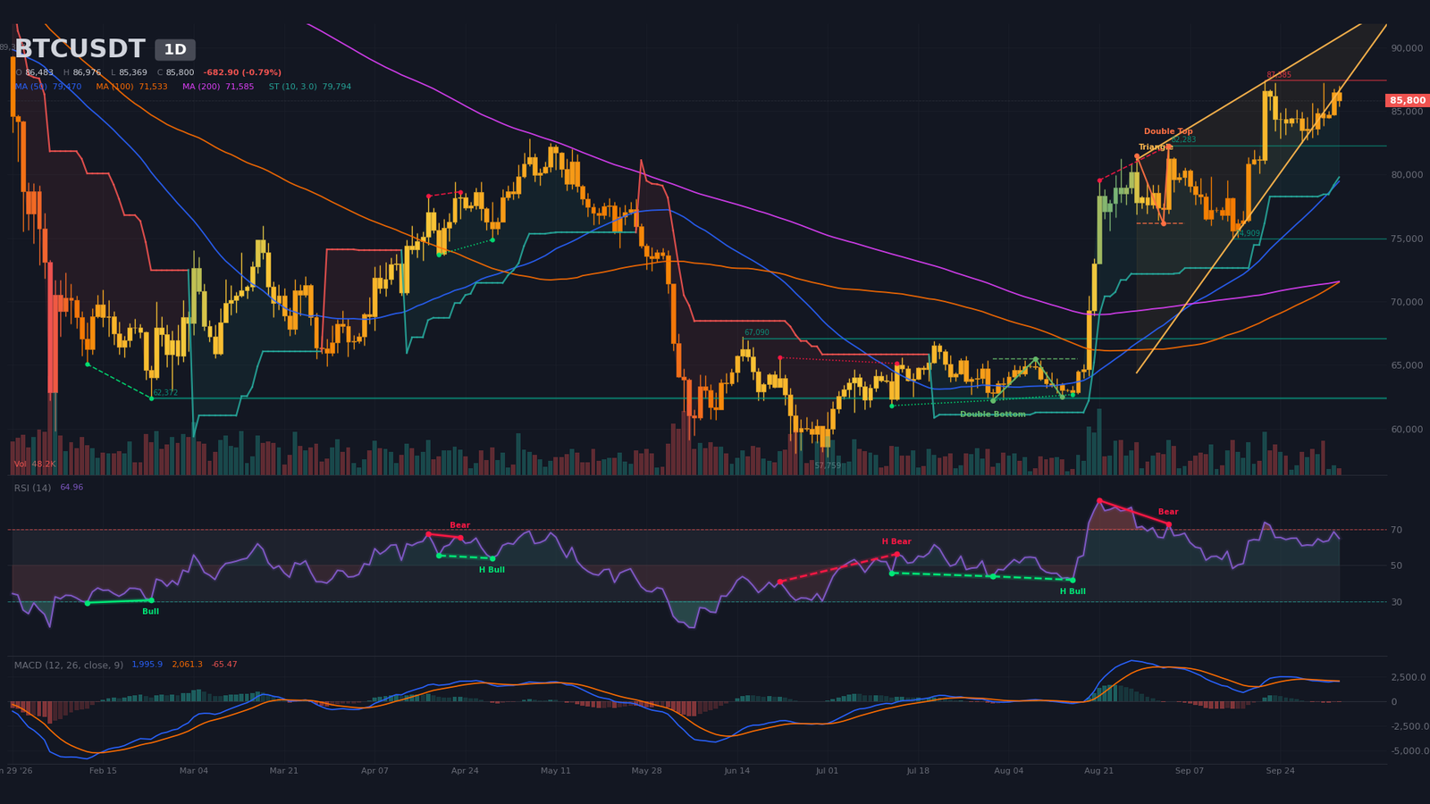The width and height of the screenshot is (1430, 804).
Task: Click the High price value 86,976
Action: [x=87, y=72]
